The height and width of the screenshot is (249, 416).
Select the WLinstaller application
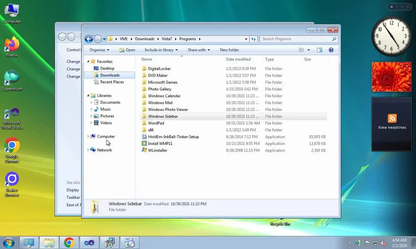[x=234, y=150]
